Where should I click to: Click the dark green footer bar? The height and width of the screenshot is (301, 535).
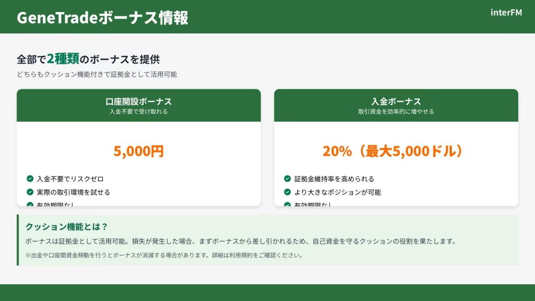coord(267,293)
